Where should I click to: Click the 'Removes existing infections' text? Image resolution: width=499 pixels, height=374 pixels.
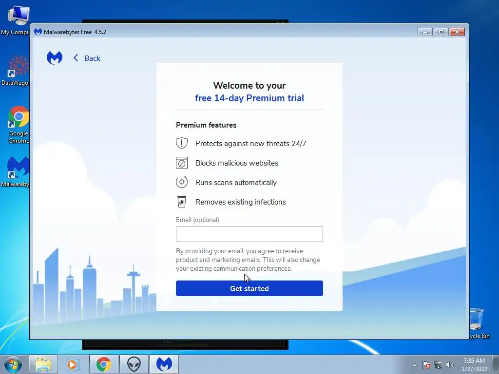pyautogui.click(x=241, y=202)
